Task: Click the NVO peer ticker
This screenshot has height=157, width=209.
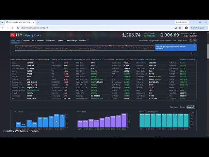Action: coord(17,60)
